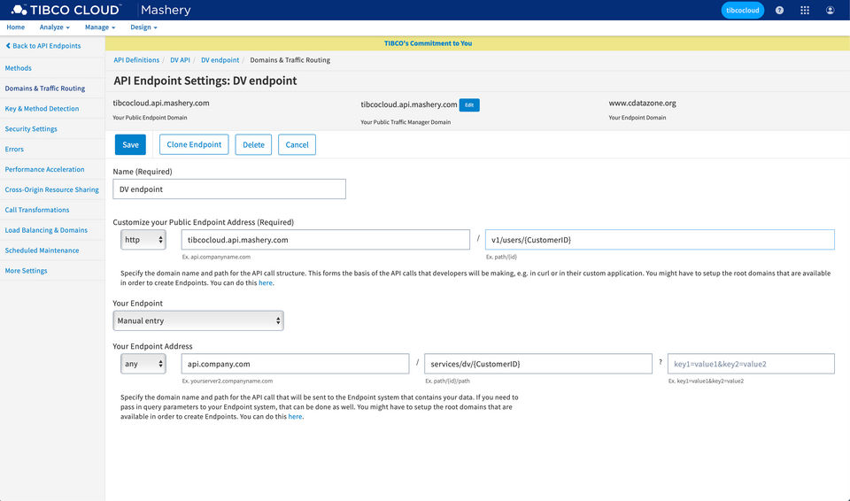
Task: Follow the first 'here' root domains link
Action: point(265,283)
